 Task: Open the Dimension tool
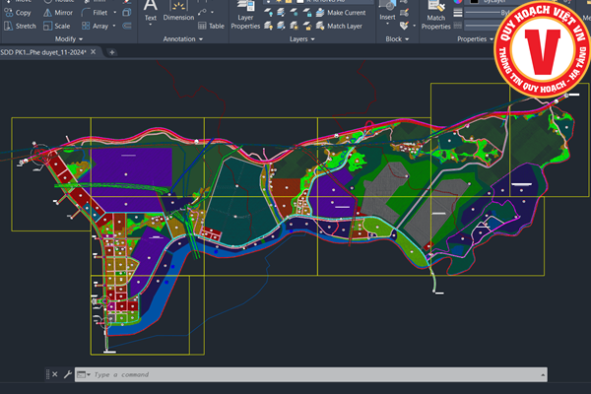click(178, 11)
